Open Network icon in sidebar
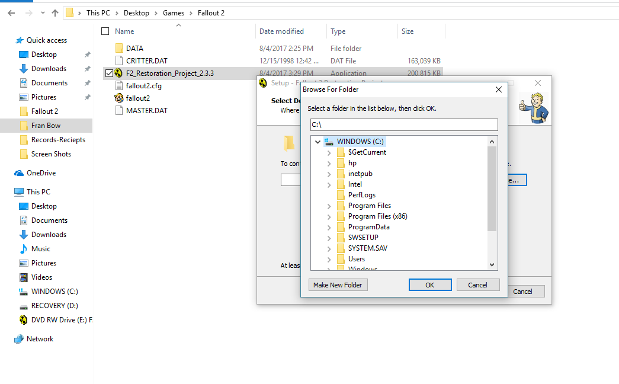 point(19,339)
